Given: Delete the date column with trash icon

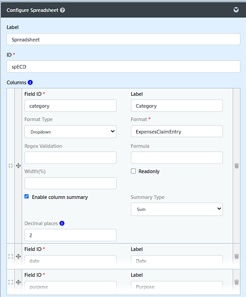Looking at the screenshot, I should (236, 256).
